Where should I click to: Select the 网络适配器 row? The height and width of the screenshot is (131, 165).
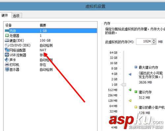click(x=51, y=50)
